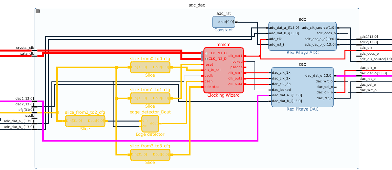Click the clk_out4 pin on mmcm

(235, 84)
